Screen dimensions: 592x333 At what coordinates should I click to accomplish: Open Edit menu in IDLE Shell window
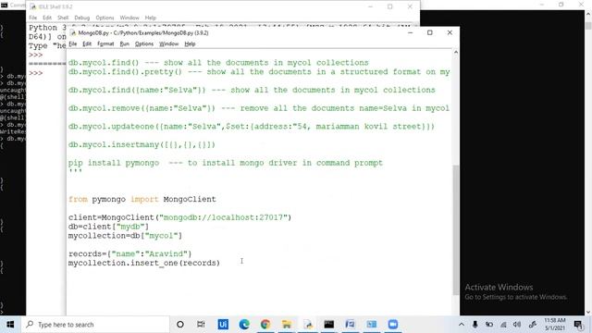tap(47, 18)
